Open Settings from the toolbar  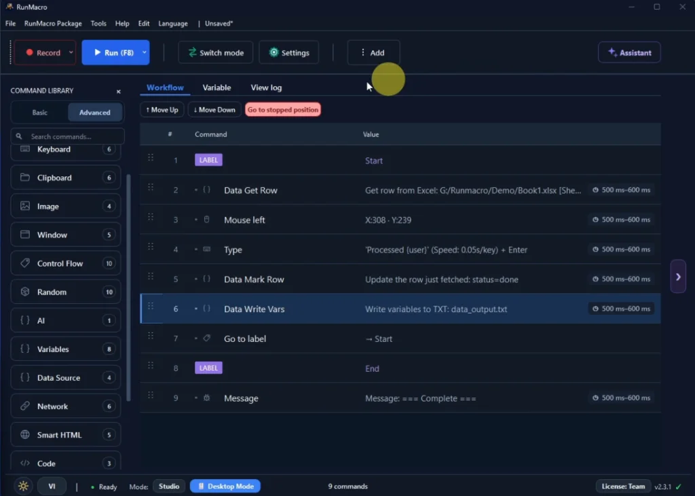pyautogui.click(x=289, y=52)
